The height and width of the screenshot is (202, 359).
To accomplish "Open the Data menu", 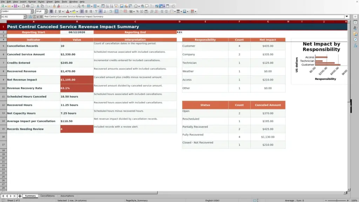I will (57, 2).
